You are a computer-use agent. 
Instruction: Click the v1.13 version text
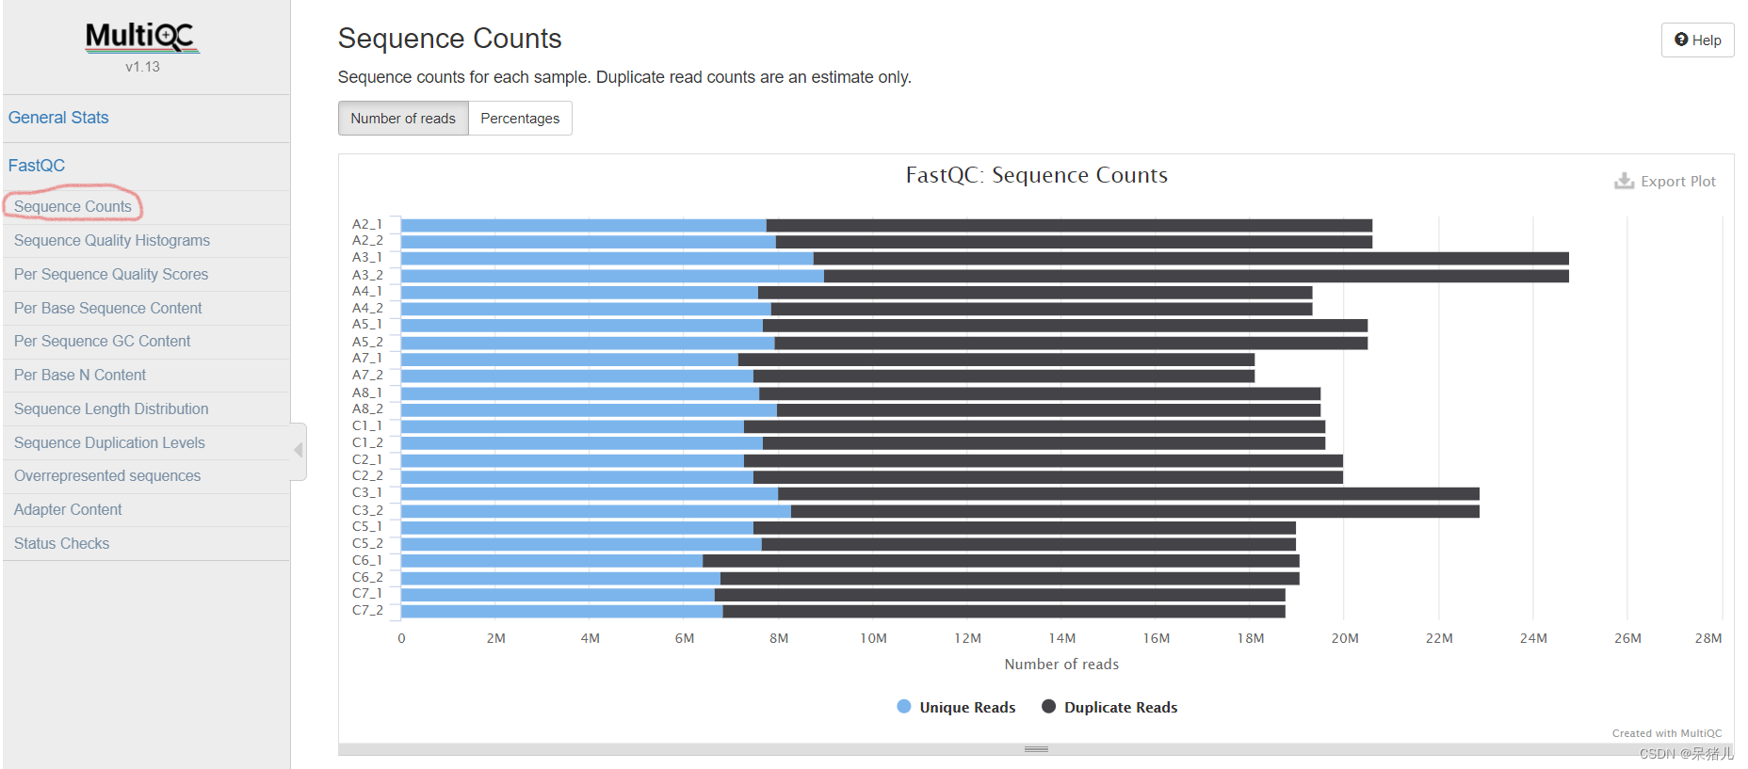tap(142, 67)
